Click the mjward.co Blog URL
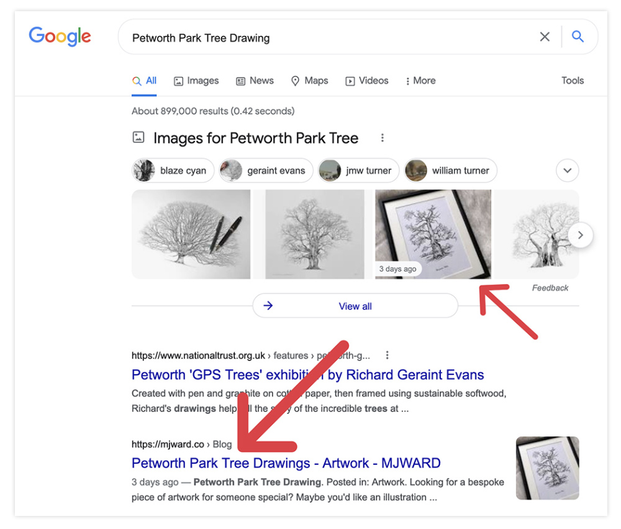The width and height of the screenshot is (621, 529). point(182,444)
